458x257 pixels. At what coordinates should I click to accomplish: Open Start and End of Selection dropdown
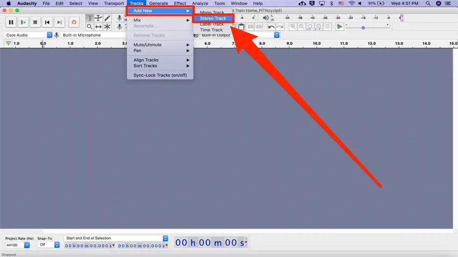(116, 238)
